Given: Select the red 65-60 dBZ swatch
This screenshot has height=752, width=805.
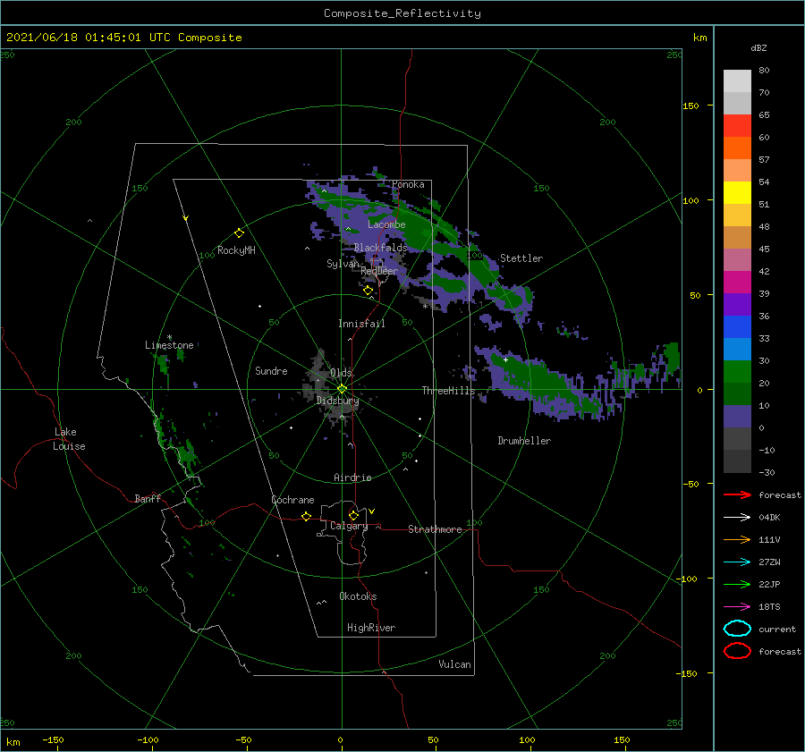Looking at the screenshot, I should (x=737, y=126).
